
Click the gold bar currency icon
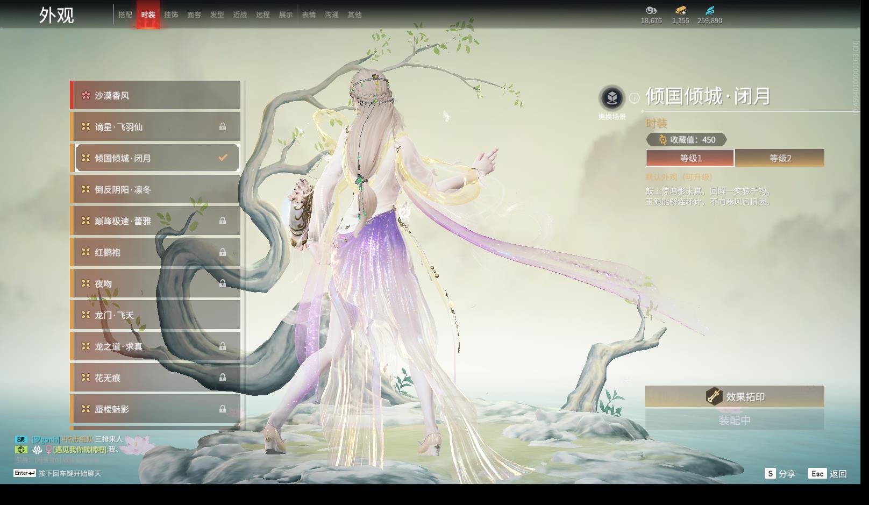680,10
